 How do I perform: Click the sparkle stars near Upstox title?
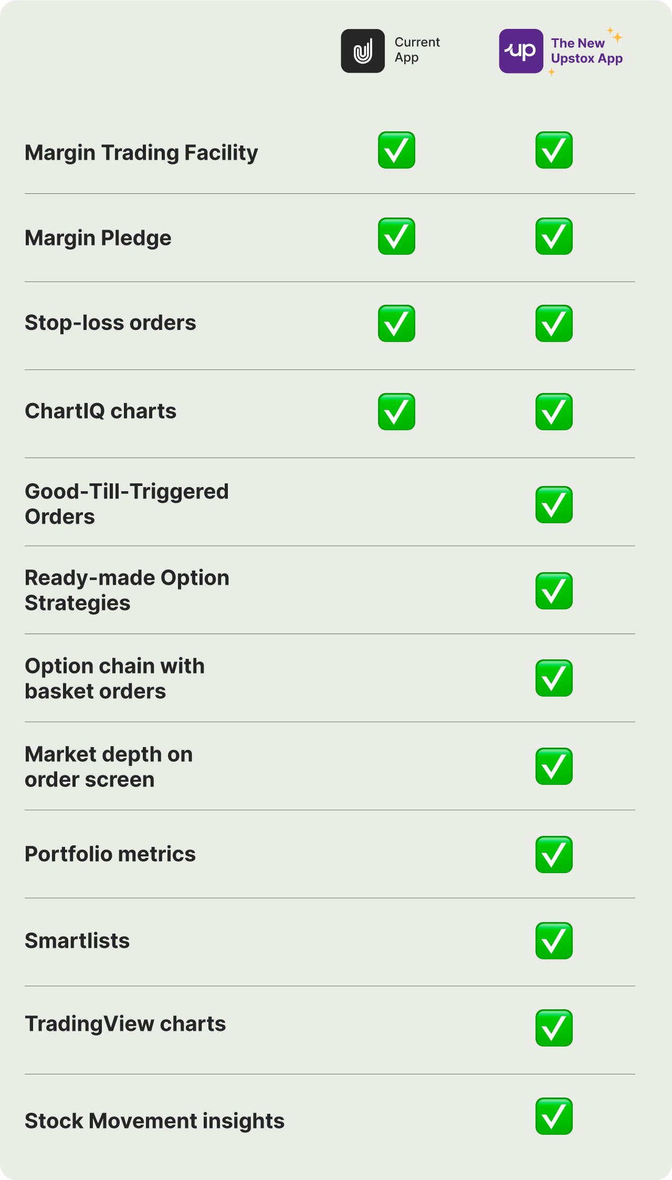click(615, 35)
